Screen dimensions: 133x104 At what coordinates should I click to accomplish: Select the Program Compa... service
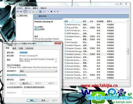(89, 48)
